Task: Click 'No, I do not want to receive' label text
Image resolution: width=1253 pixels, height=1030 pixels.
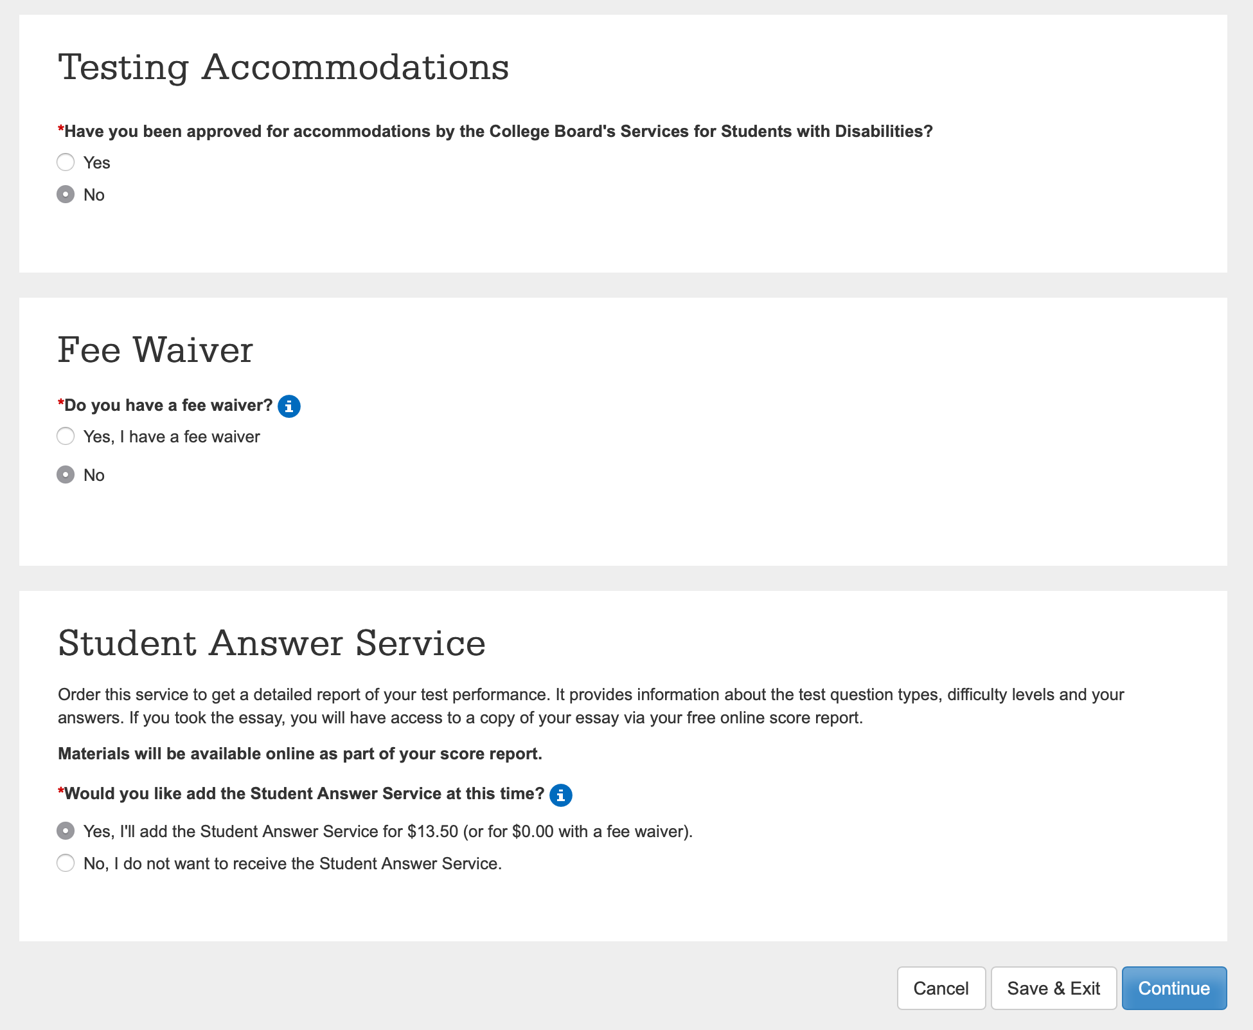Action: tap(292, 863)
